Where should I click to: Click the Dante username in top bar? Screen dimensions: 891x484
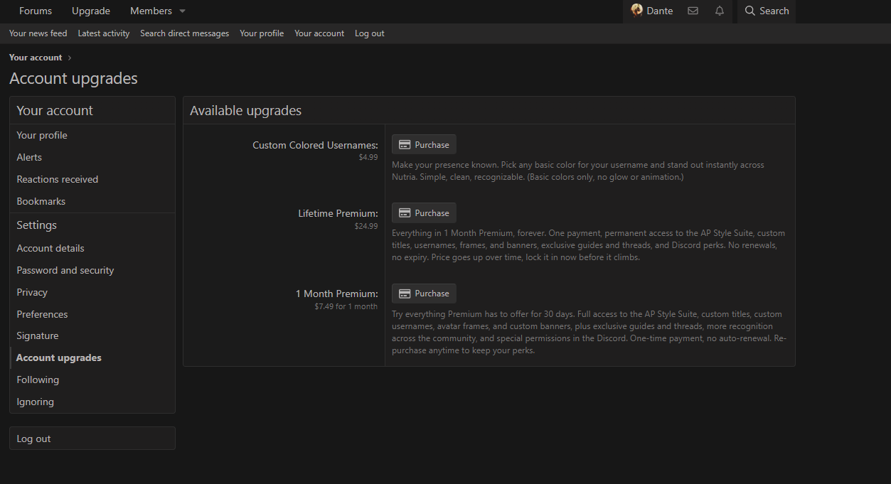(x=660, y=11)
